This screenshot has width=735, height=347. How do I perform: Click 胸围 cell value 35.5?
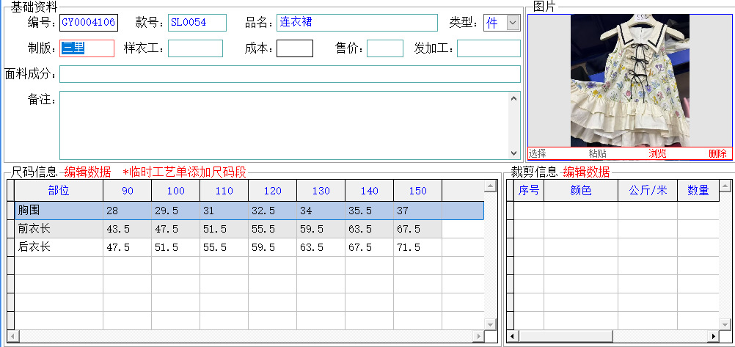tap(370, 211)
